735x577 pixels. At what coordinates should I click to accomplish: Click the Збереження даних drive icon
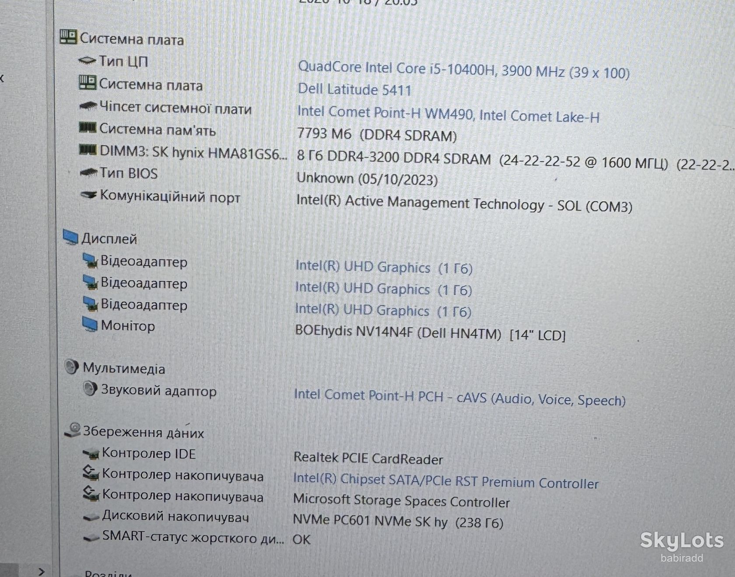pos(73,430)
